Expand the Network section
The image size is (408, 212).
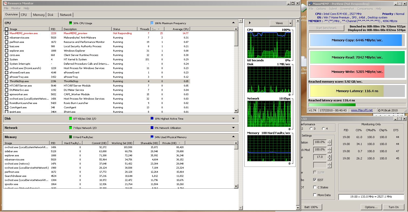(233, 128)
